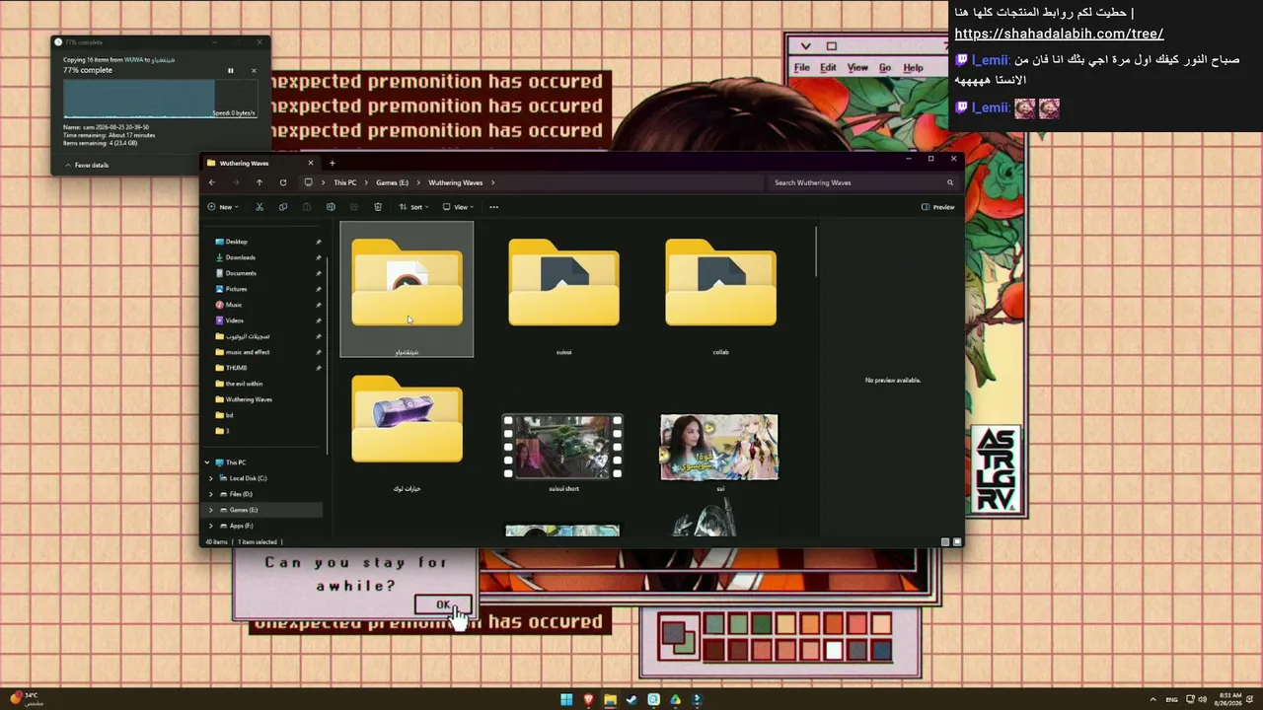Screen dimensions: 1263x710
Task: Open the taskbar volume control
Action: coord(1203,699)
